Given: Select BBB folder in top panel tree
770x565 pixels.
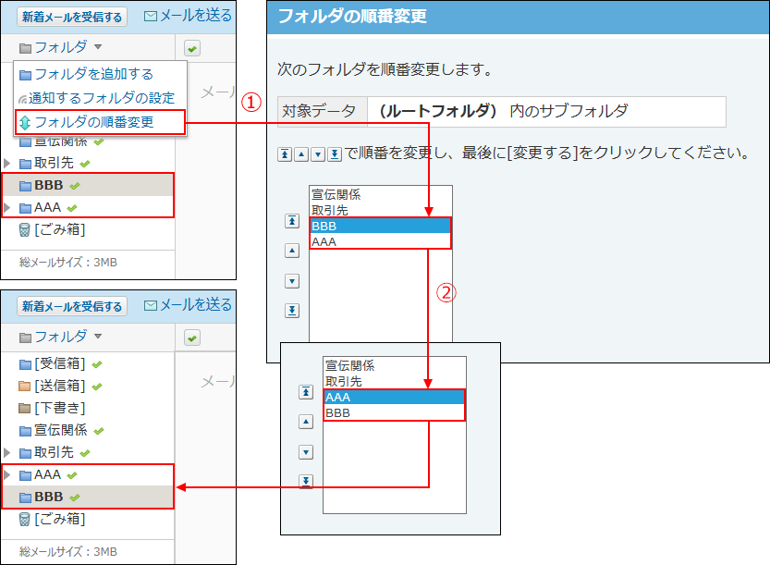Looking at the screenshot, I should pos(49,185).
